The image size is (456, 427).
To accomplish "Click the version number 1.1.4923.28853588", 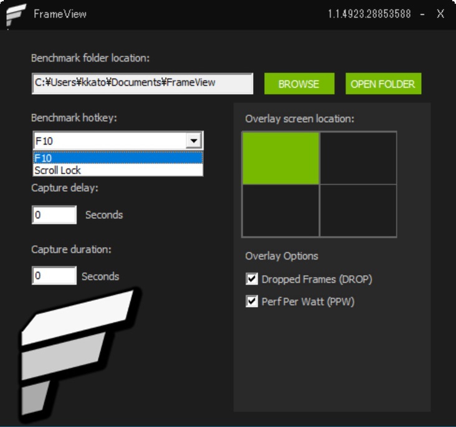I will (369, 14).
